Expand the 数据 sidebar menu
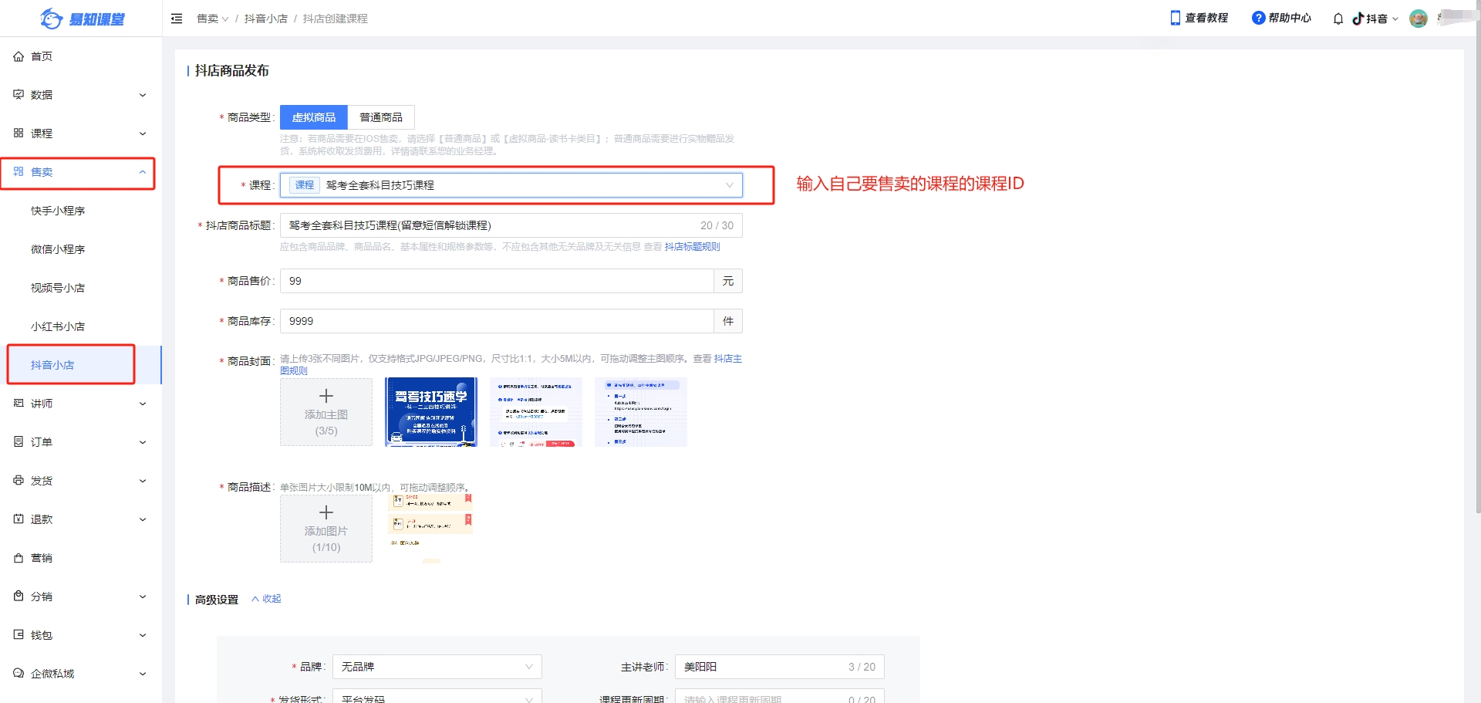1481x703 pixels. (x=143, y=95)
